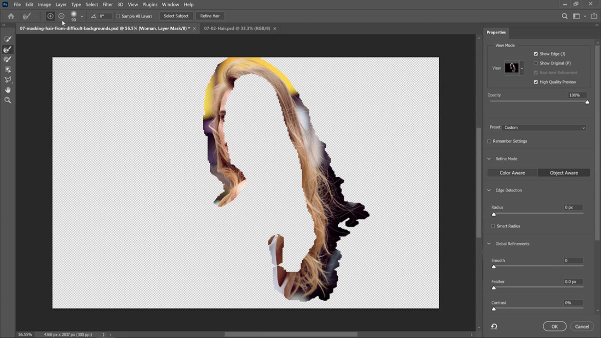Screen dimensions: 601x338
Task: Select the Refine Edge Brush tool
Action: tap(8, 49)
